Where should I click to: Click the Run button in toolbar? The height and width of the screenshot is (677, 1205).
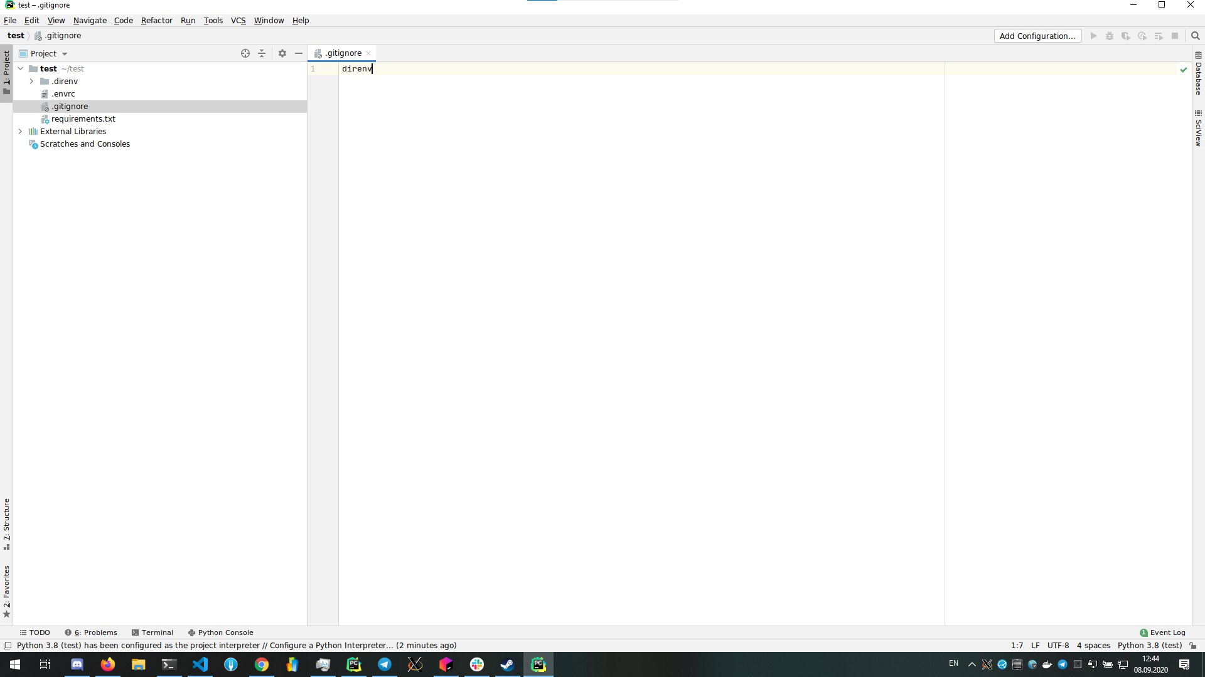[x=1093, y=36]
